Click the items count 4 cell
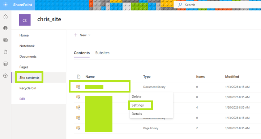This screenshot has width=261, height=139. (197, 107)
